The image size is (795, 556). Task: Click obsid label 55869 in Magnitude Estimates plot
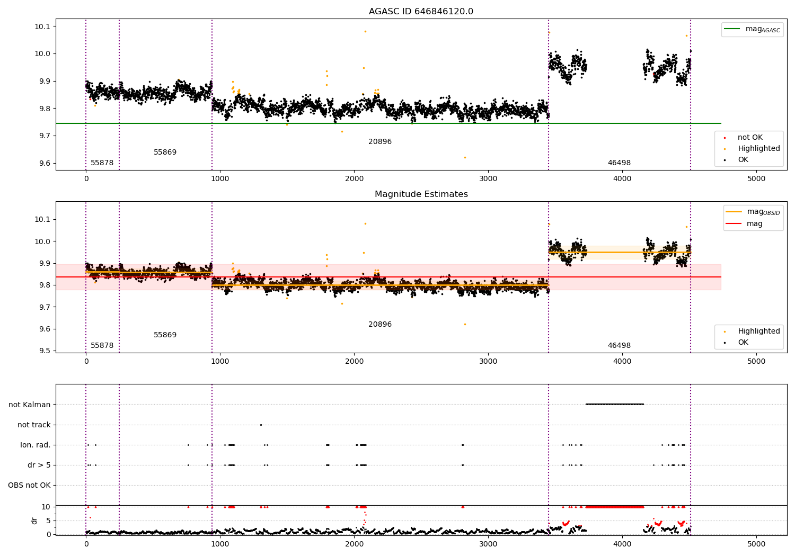pos(165,335)
